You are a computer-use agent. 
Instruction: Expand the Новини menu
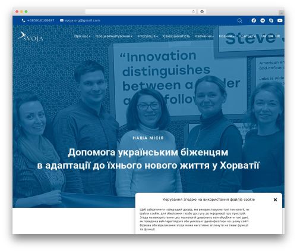click(226, 36)
